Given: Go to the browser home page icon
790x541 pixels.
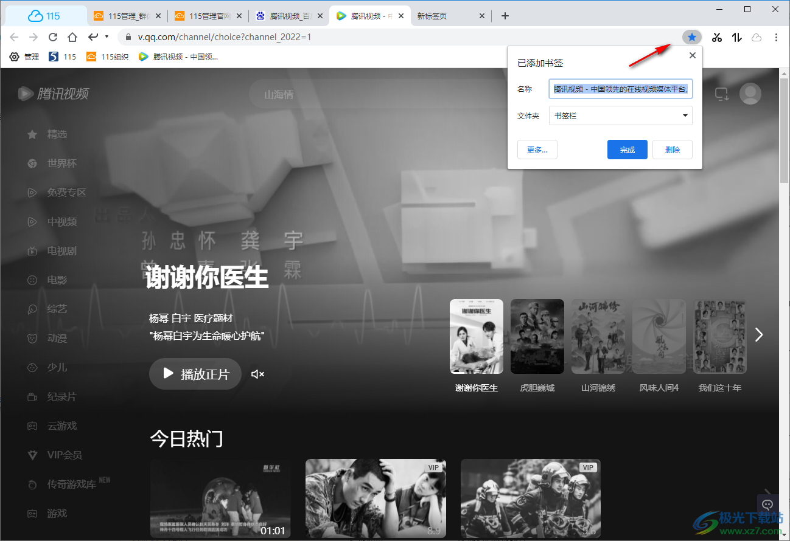Looking at the screenshot, I should pyautogui.click(x=72, y=37).
